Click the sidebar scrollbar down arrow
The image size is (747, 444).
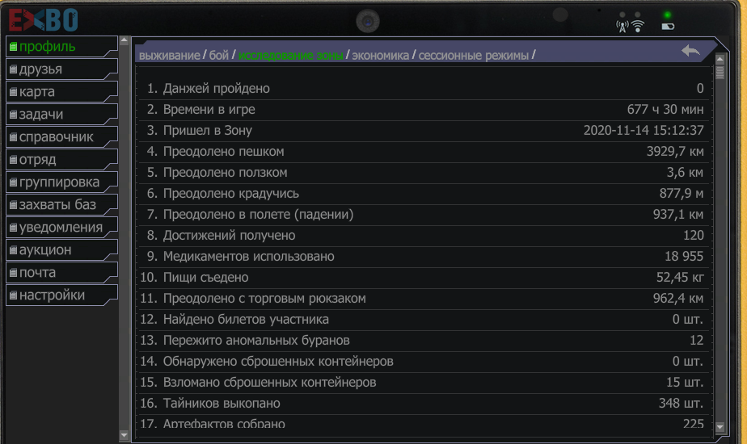[124, 434]
